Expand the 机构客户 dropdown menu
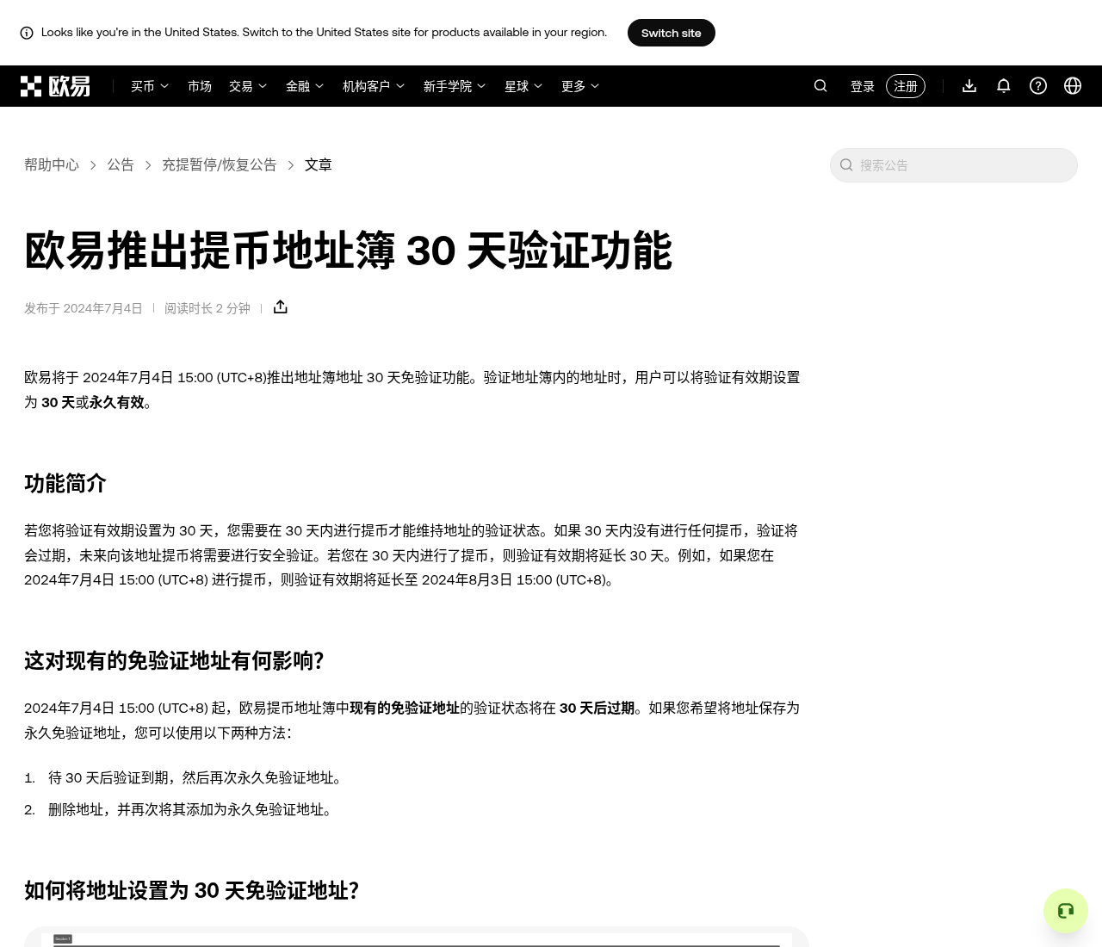The width and height of the screenshot is (1102, 947). (x=374, y=86)
